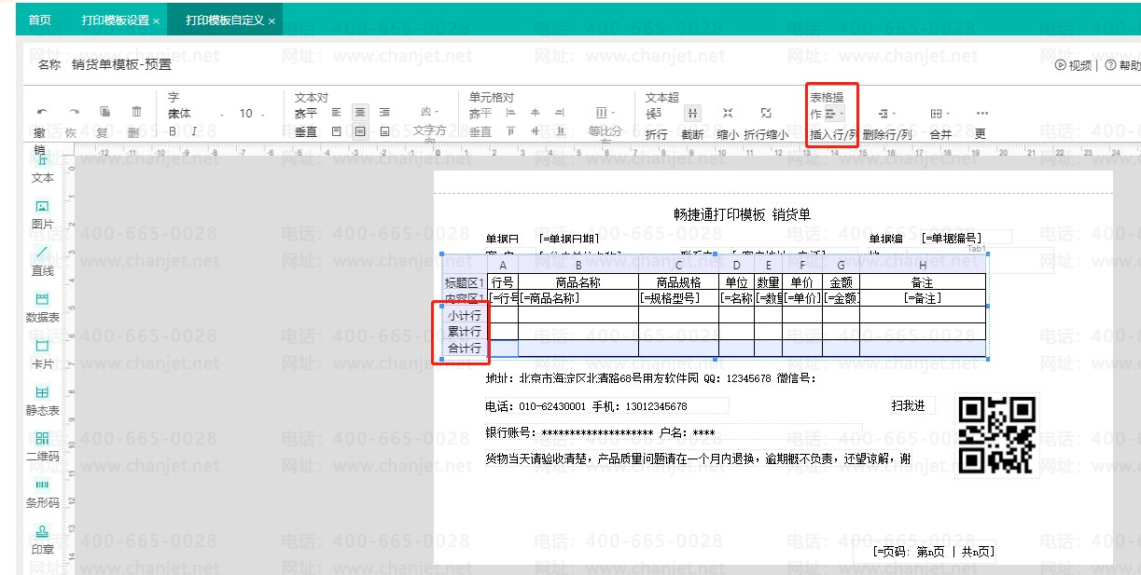Click the delete trash icon
1141x575 pixels.
point(136,112)
